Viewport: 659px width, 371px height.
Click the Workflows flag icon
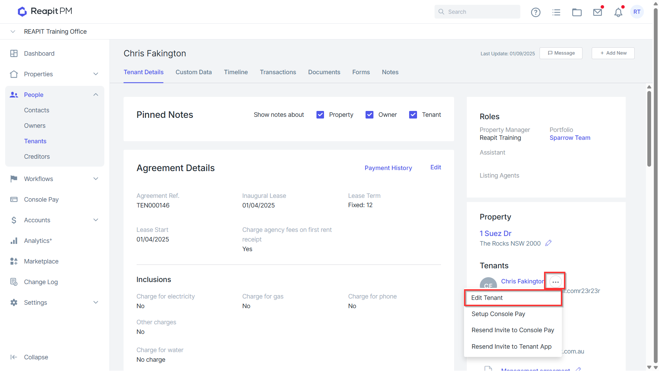(14, 179)
